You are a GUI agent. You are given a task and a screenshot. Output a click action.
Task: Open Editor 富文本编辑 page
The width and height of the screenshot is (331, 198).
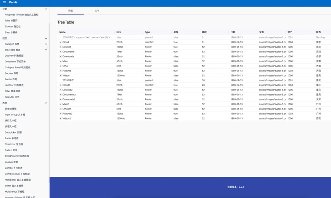coord(14,186)
